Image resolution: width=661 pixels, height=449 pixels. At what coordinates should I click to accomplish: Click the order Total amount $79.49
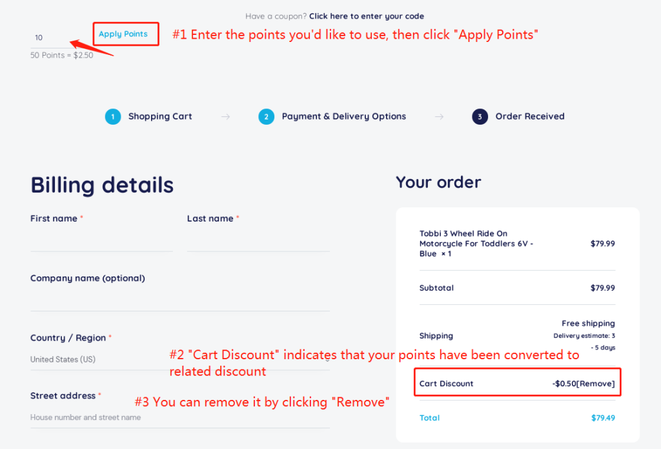[603, 418]
